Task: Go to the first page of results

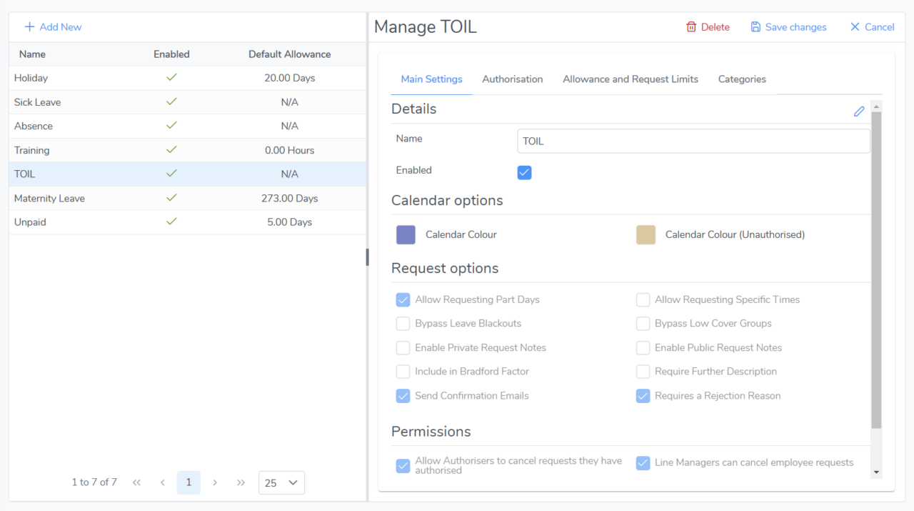Action: click(x=136, y=483)
